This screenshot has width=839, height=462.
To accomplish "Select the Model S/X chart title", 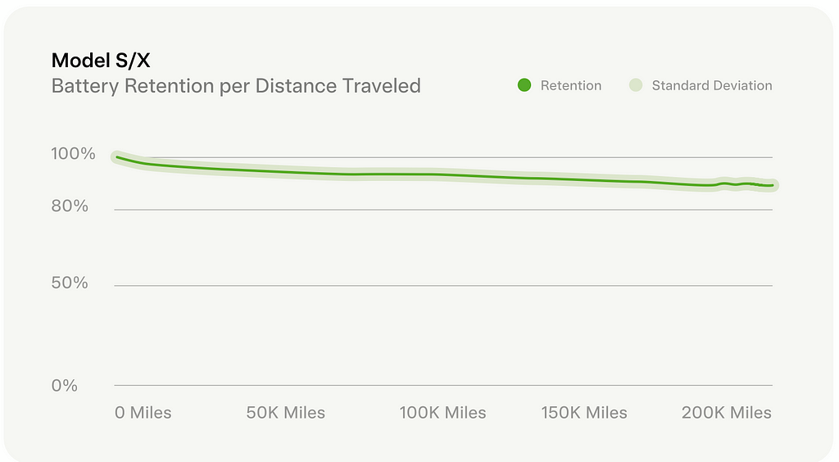I will (x=101, y=61).
